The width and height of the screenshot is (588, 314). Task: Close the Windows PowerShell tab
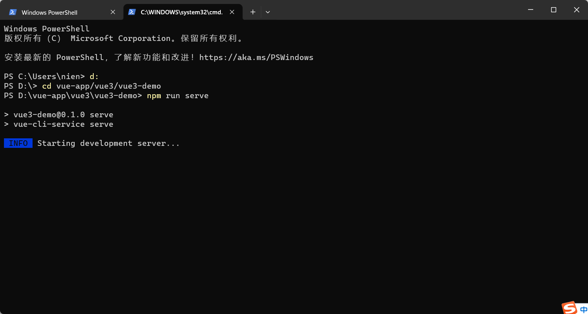click(113, 12)
